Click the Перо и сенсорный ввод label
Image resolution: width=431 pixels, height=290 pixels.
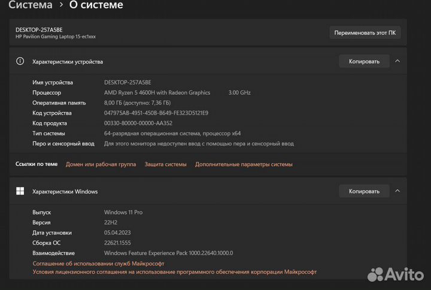click(x=63, y=144)
